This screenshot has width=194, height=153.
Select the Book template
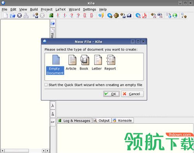[84, 63]
